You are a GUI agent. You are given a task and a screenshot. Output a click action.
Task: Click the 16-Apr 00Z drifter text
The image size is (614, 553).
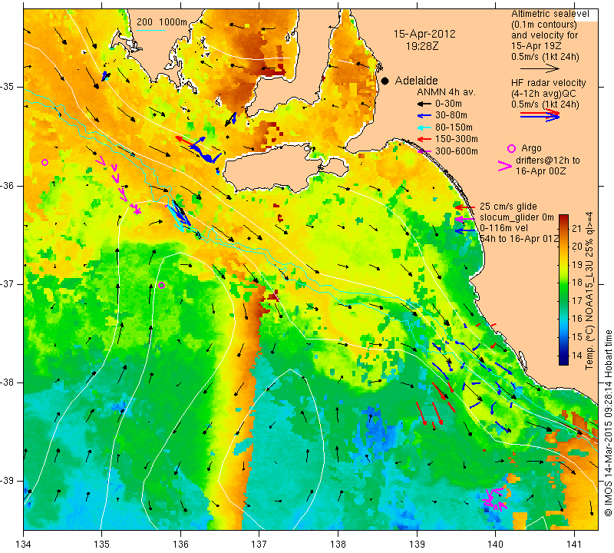(x=540, y=171)
